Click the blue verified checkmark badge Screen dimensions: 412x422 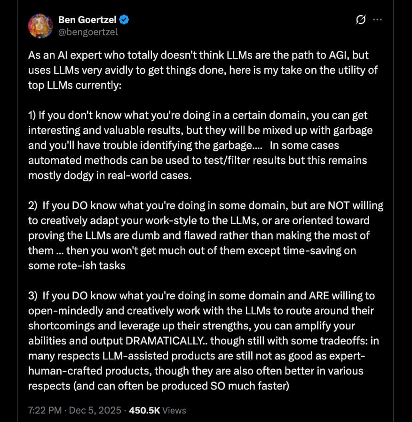pyautogui.click(x=125, y=20)
